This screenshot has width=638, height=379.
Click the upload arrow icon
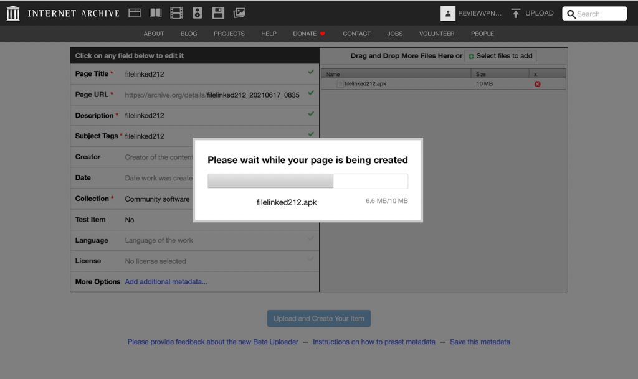[515, 14]
